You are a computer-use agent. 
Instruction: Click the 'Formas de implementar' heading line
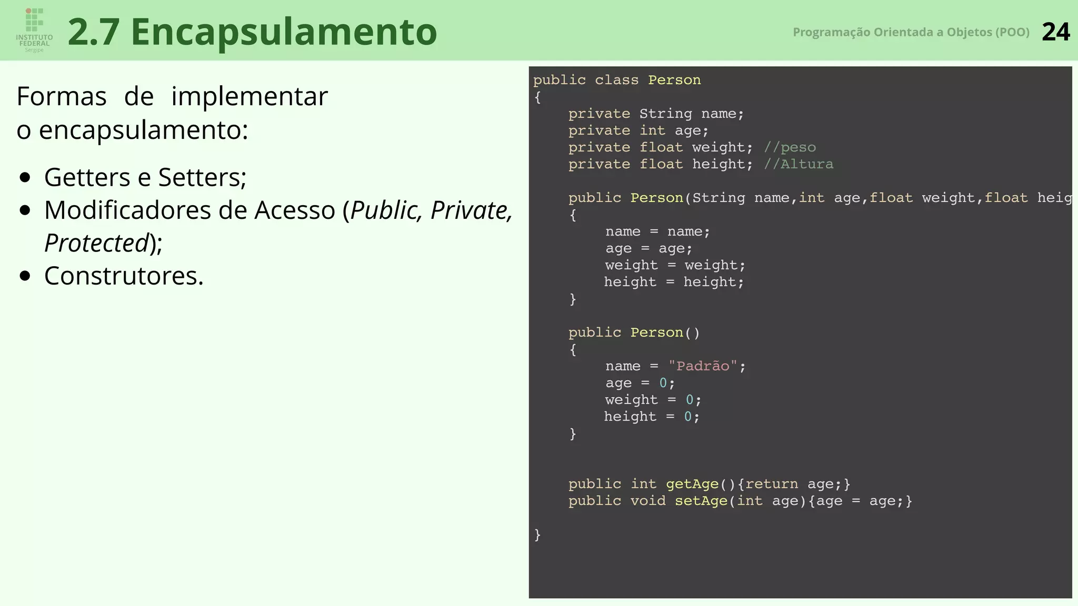coord(172,96)
